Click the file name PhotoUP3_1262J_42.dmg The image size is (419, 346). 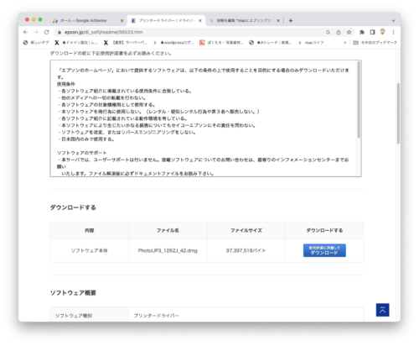point(168,250)
